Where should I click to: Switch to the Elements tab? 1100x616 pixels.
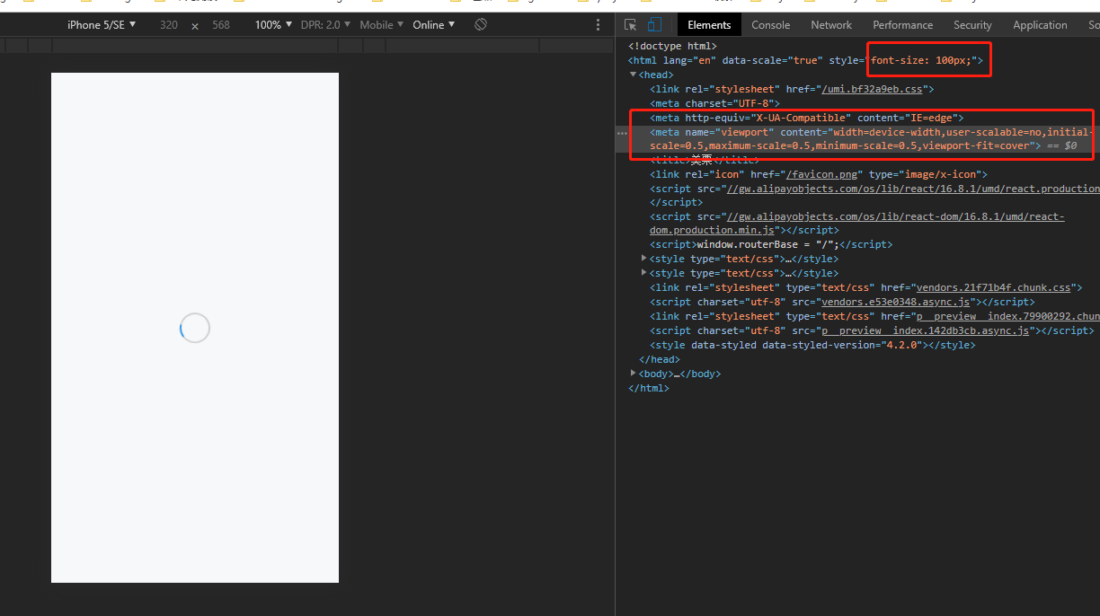(709, 25)
